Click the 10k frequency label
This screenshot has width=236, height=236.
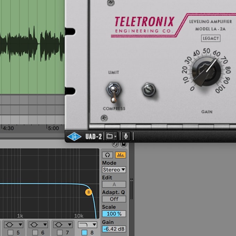tap(79, 216)
